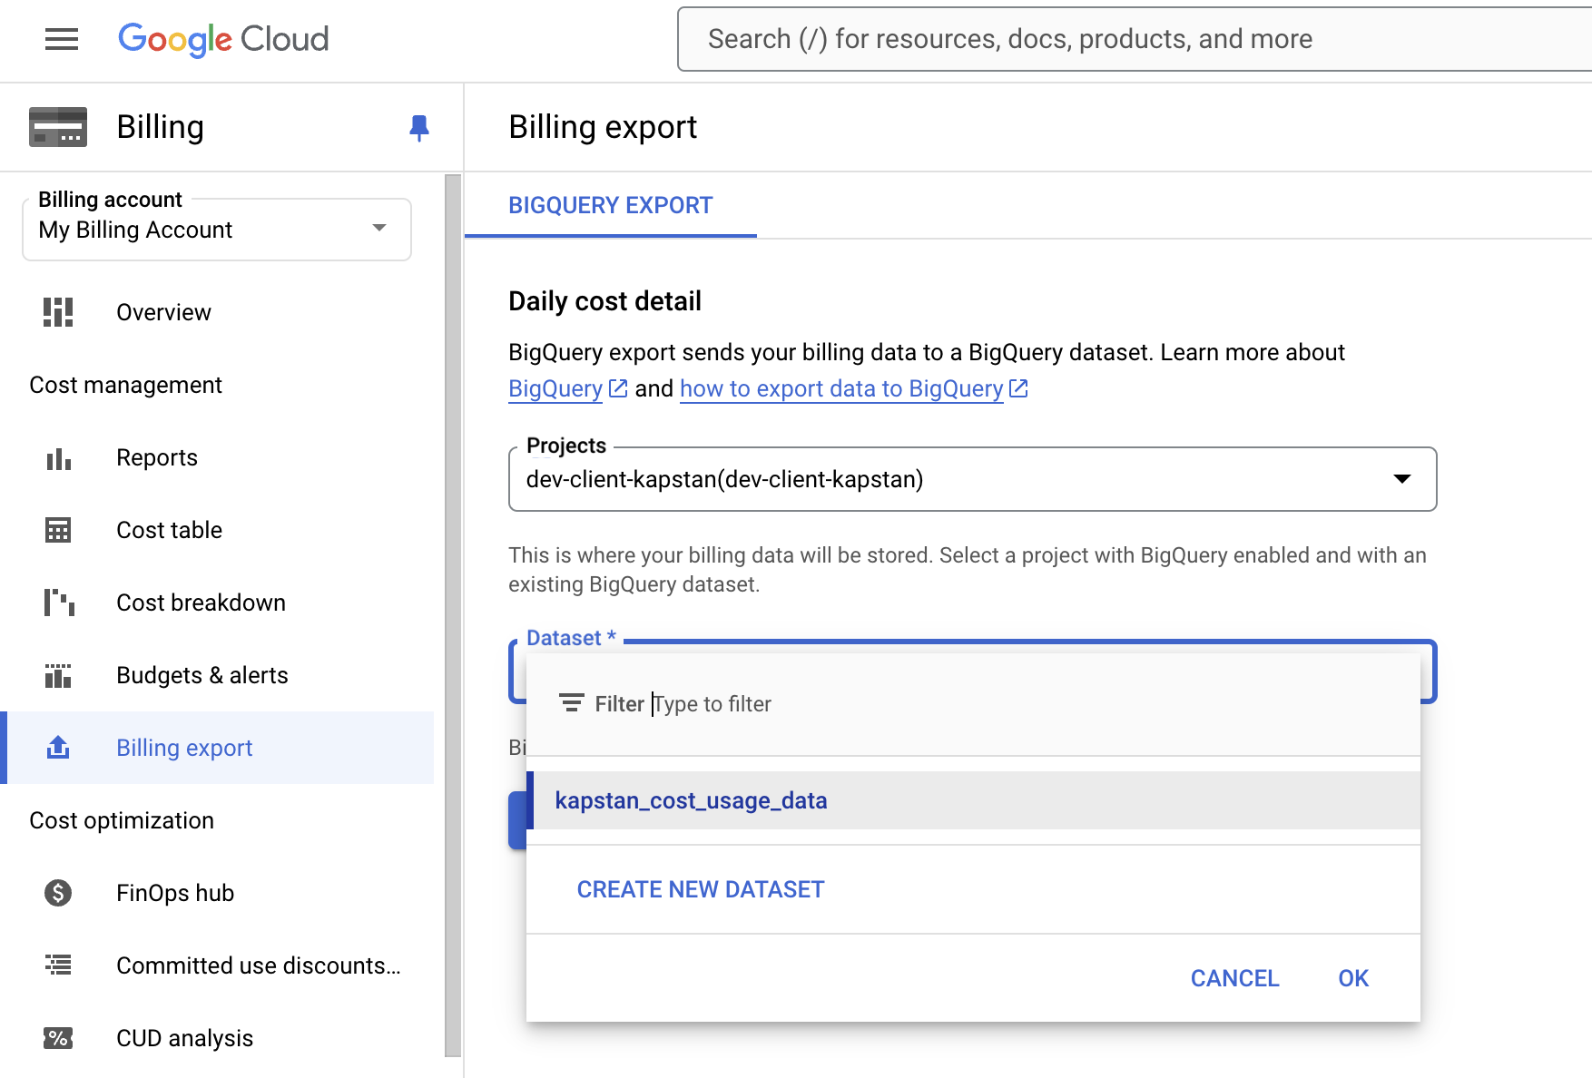
Task: Go to Overview in the sidebar
Action: pyautogui.click(x=217, y=312)
